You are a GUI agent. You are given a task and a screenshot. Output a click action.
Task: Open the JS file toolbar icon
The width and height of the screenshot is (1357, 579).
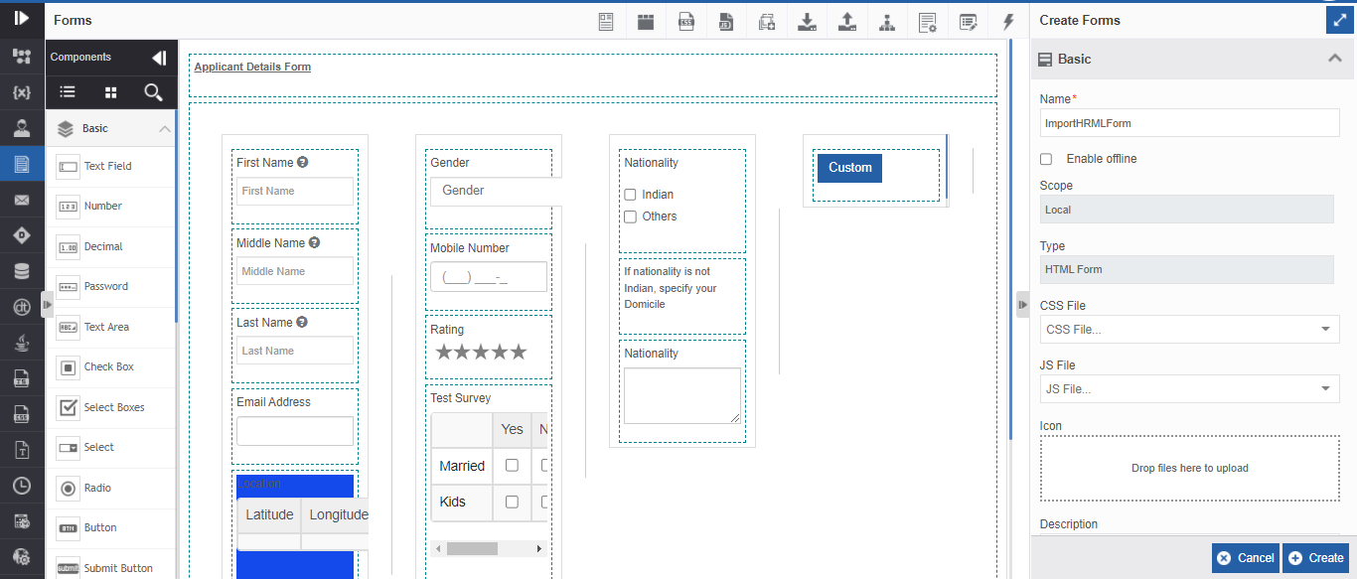point(726,21)
